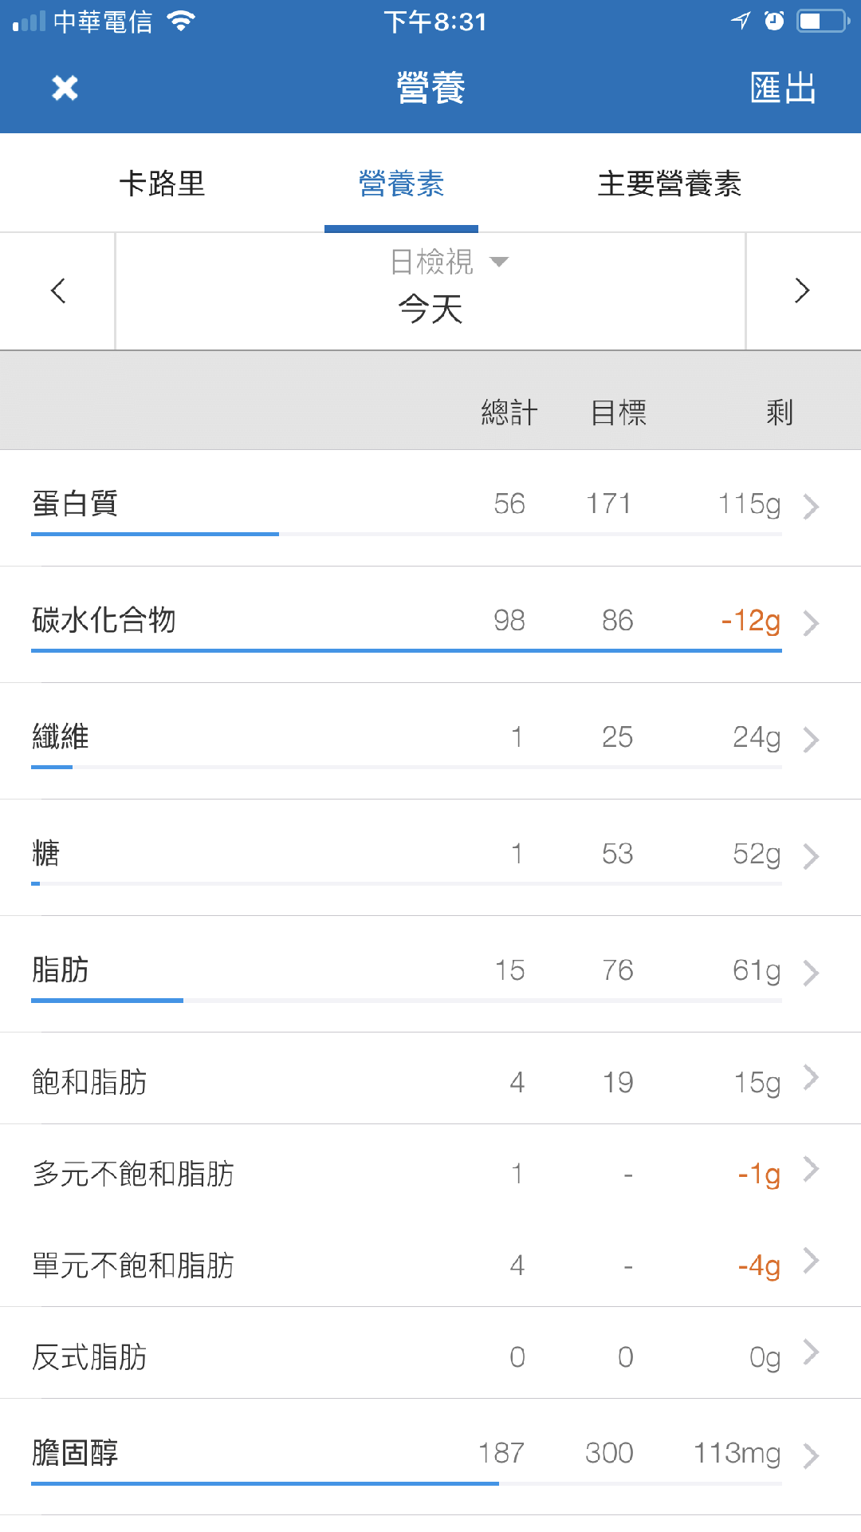Select the 多元不飽和脂肪 row
861x1532 pixels.
point(431,1171)
